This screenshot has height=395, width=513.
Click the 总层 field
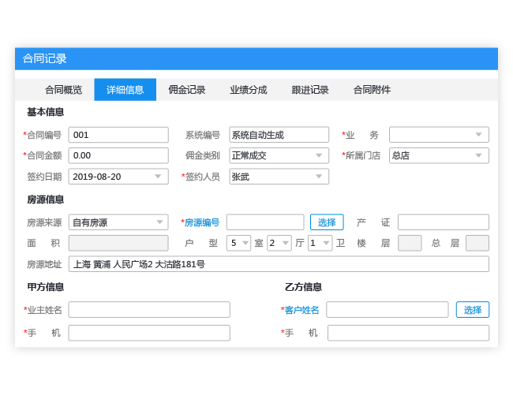pos(477,243)
